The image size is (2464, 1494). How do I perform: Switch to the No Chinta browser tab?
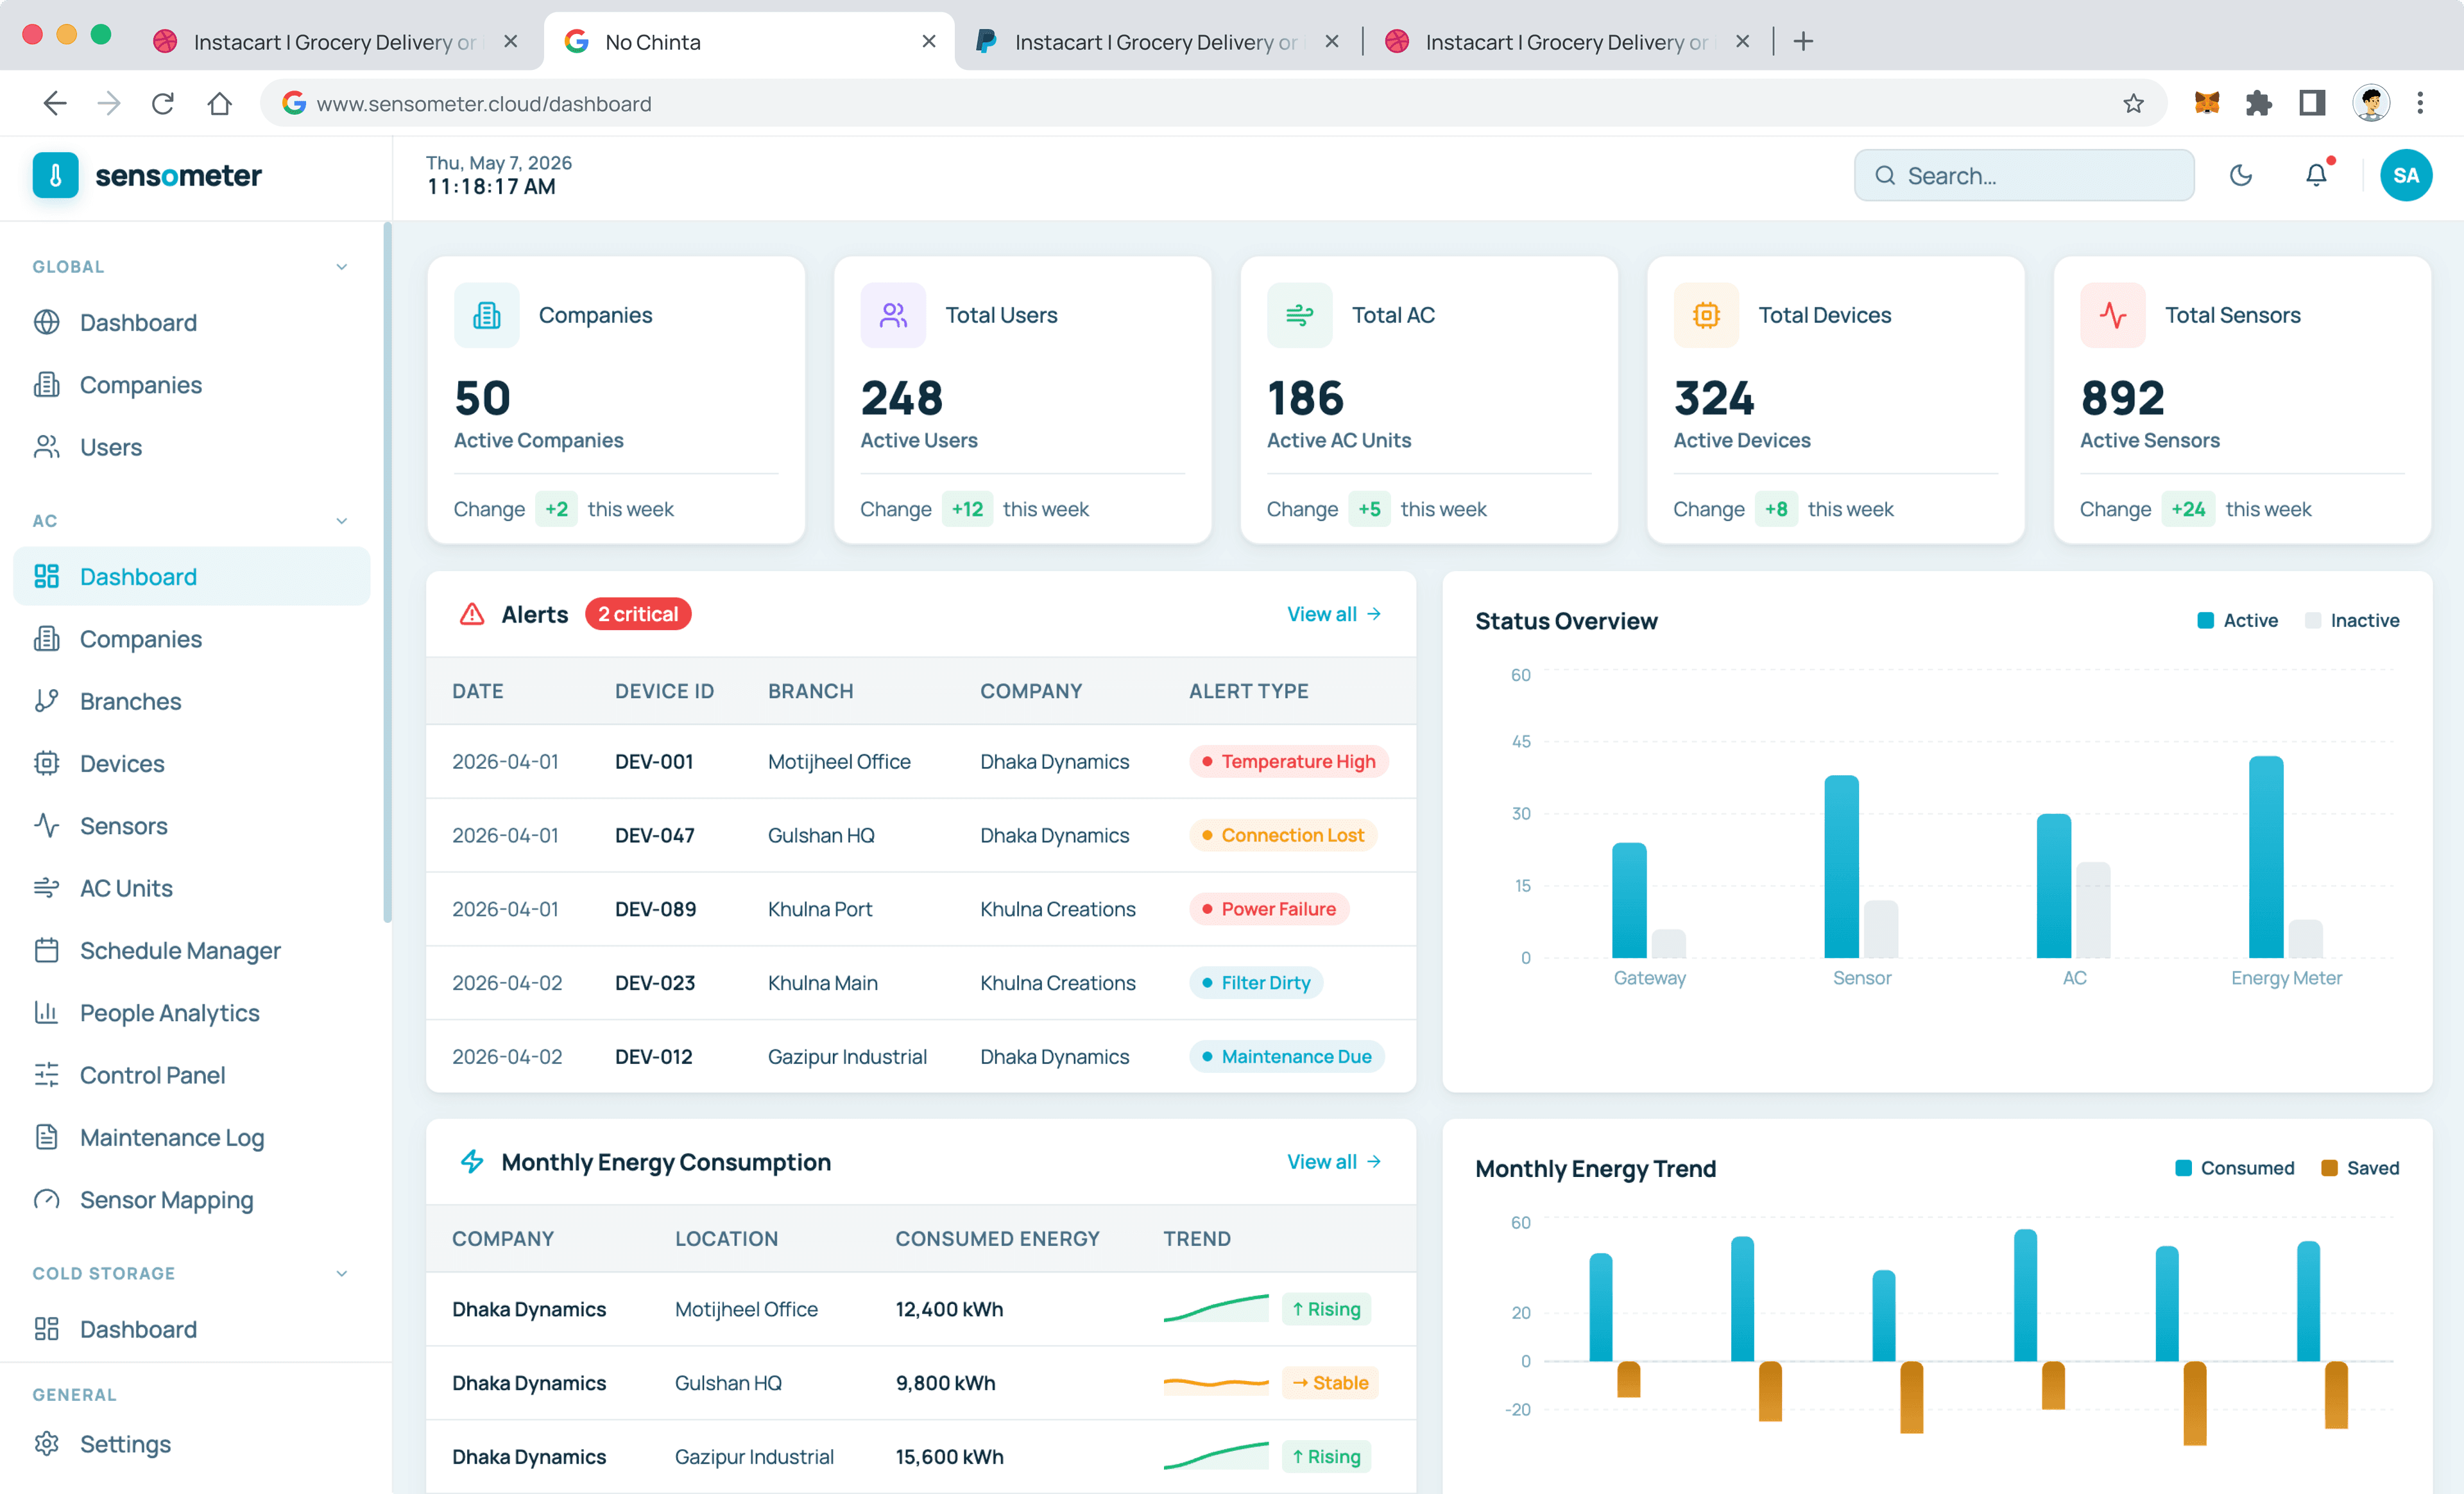(x=749, y=41)
